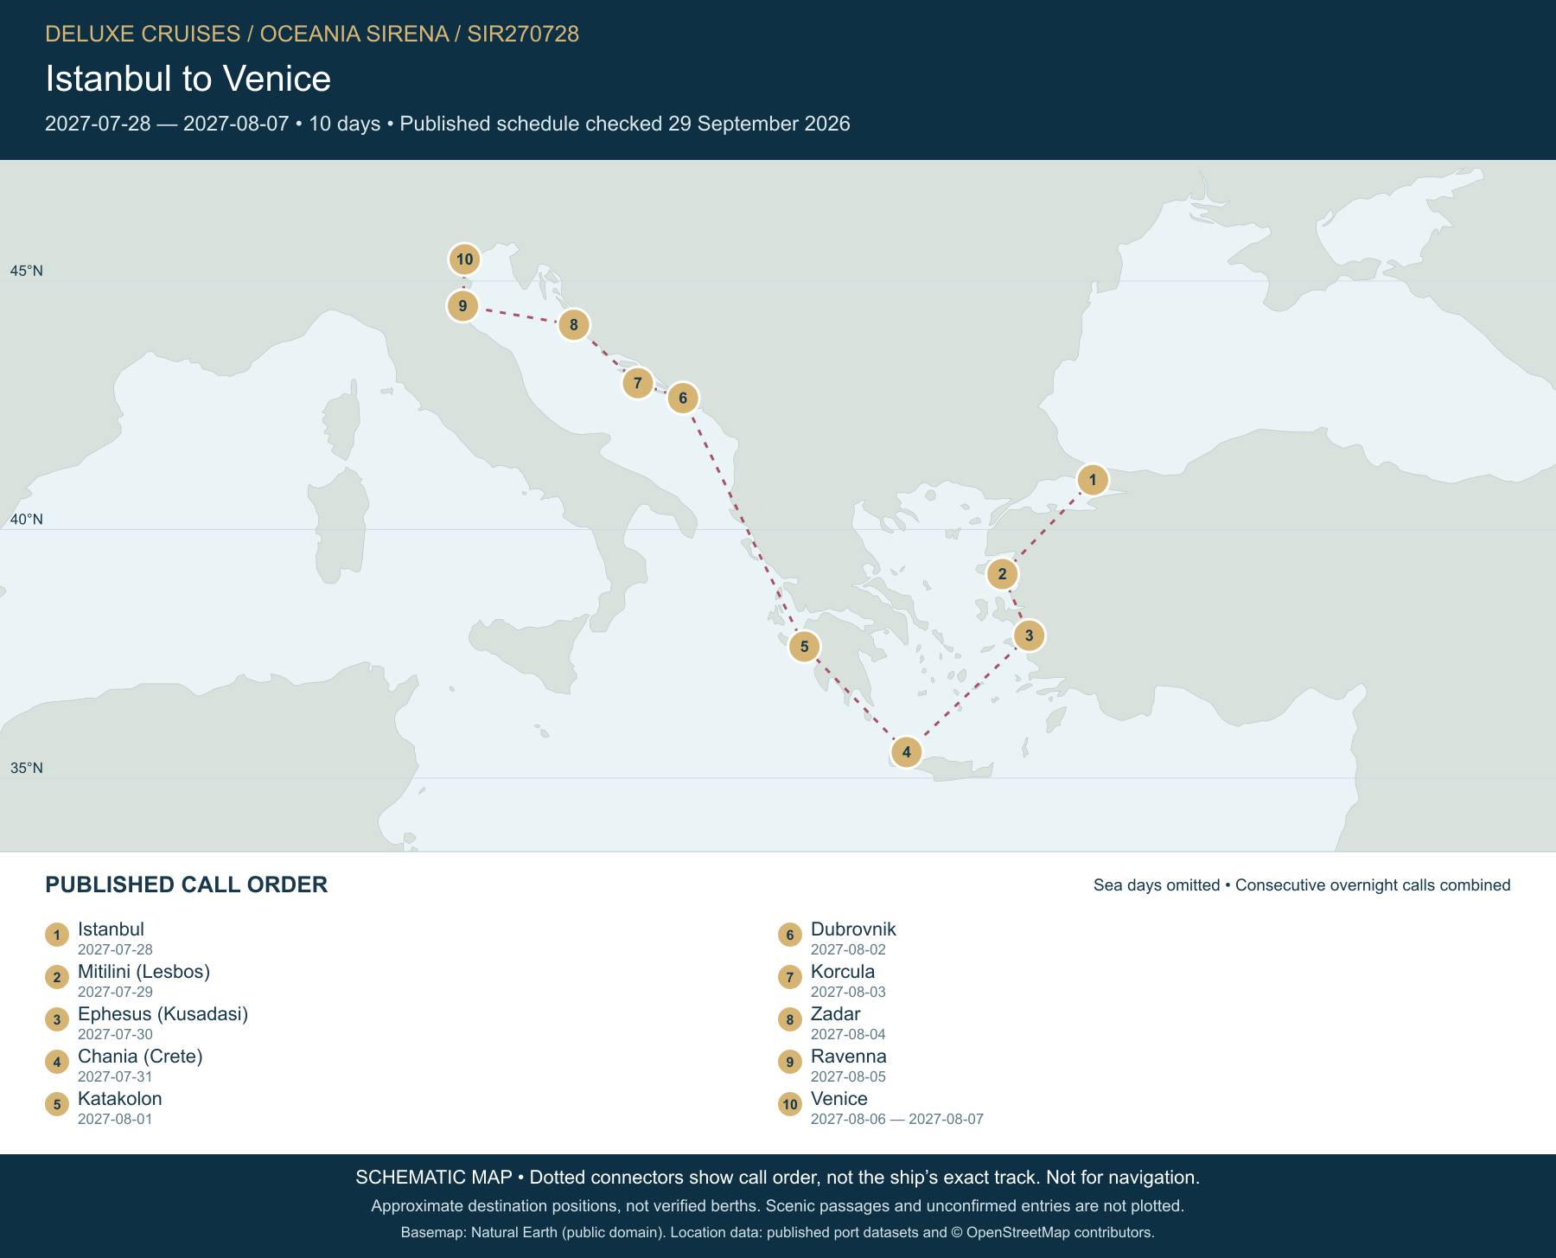Click 'Katakolon' port name in list

(119, 1099)
